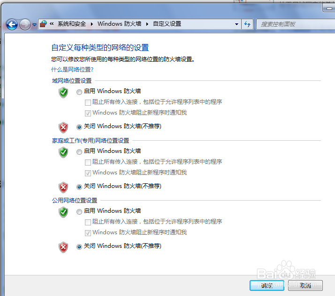Enable firewall for domain network
The image size is (335, 296).
pyautogui.click(x=79, y=92)
